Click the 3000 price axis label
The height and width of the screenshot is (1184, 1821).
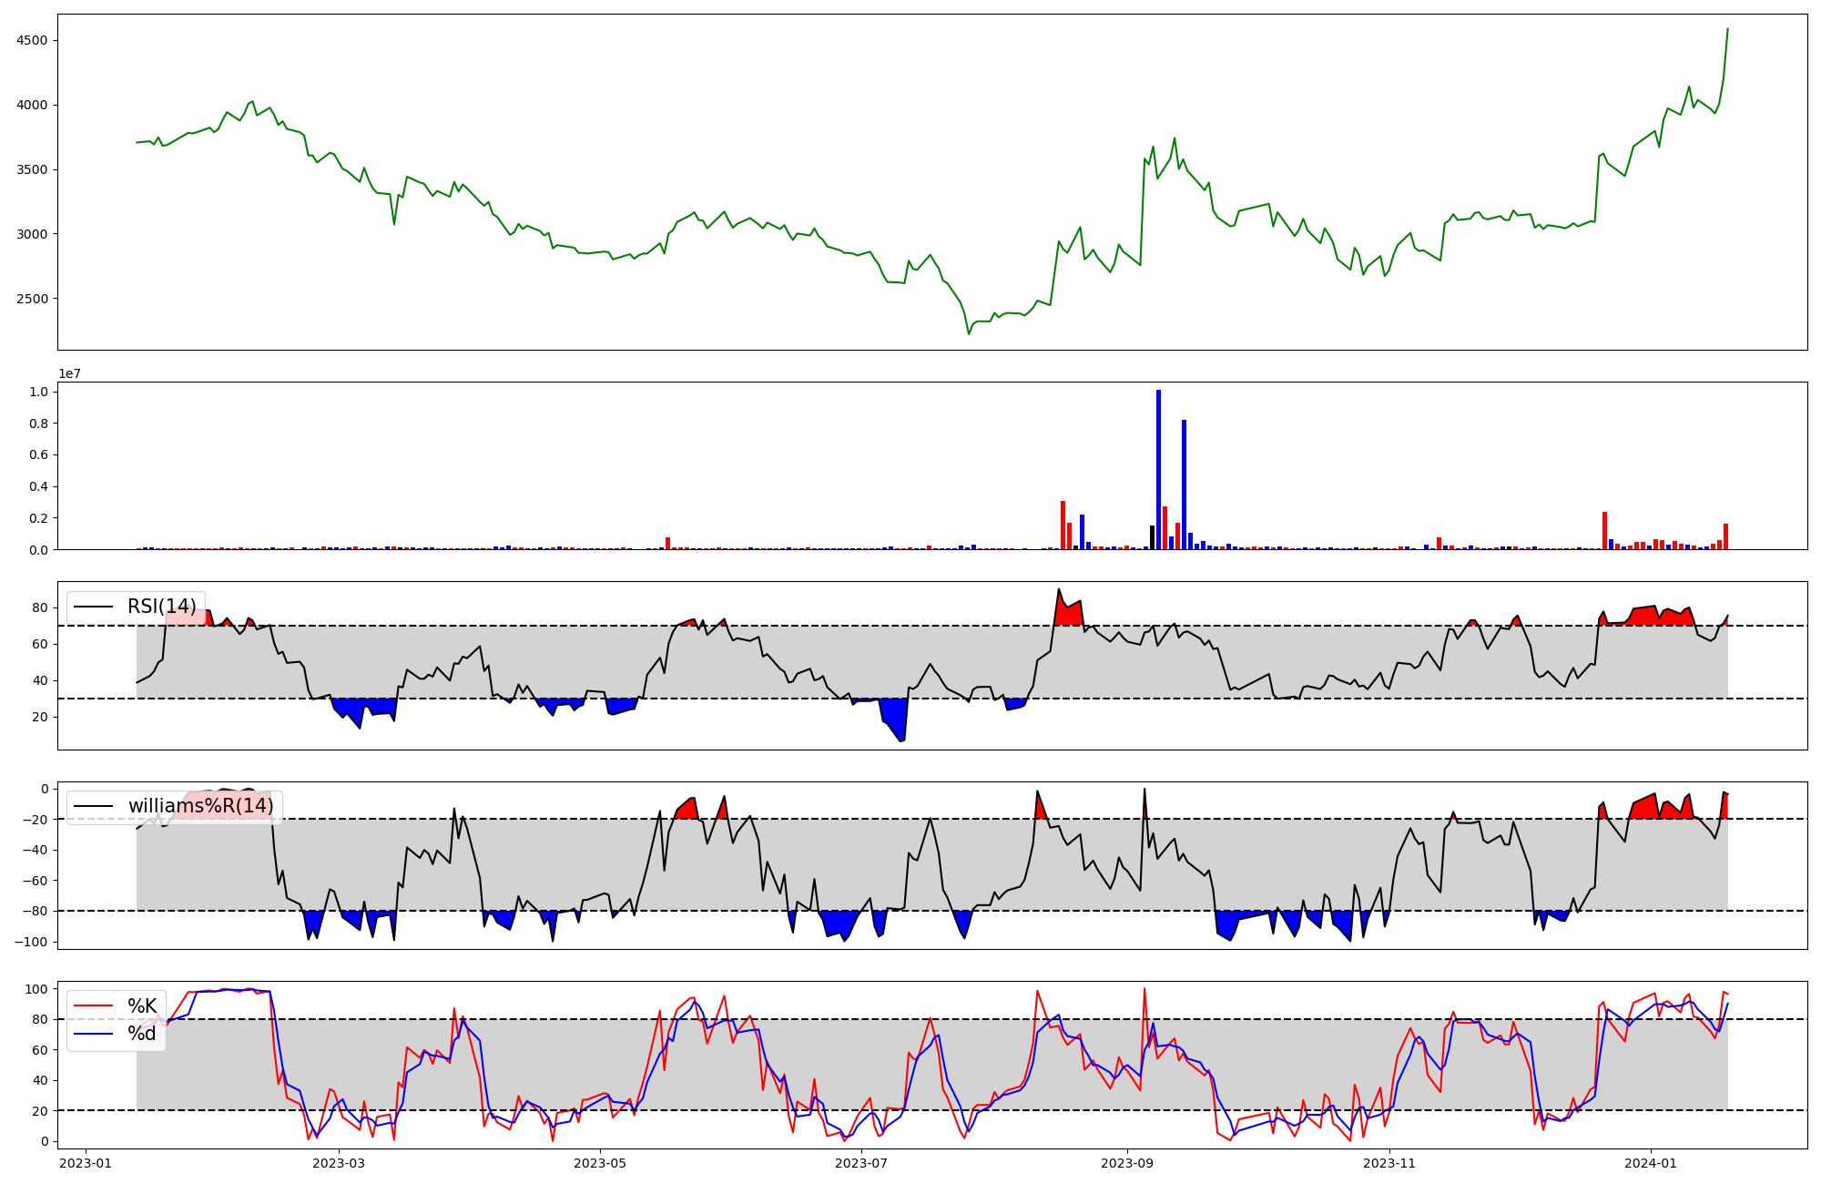32,234
